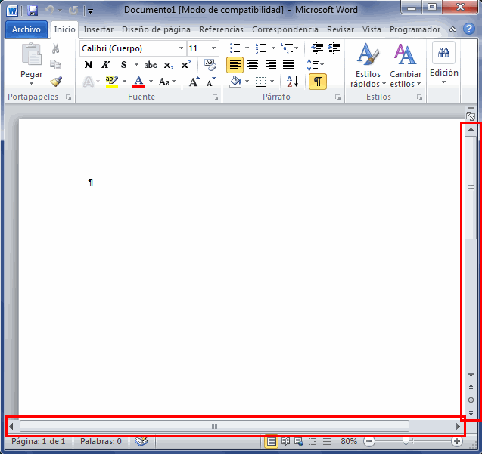Grow font size with large A icon

point(194,82)
